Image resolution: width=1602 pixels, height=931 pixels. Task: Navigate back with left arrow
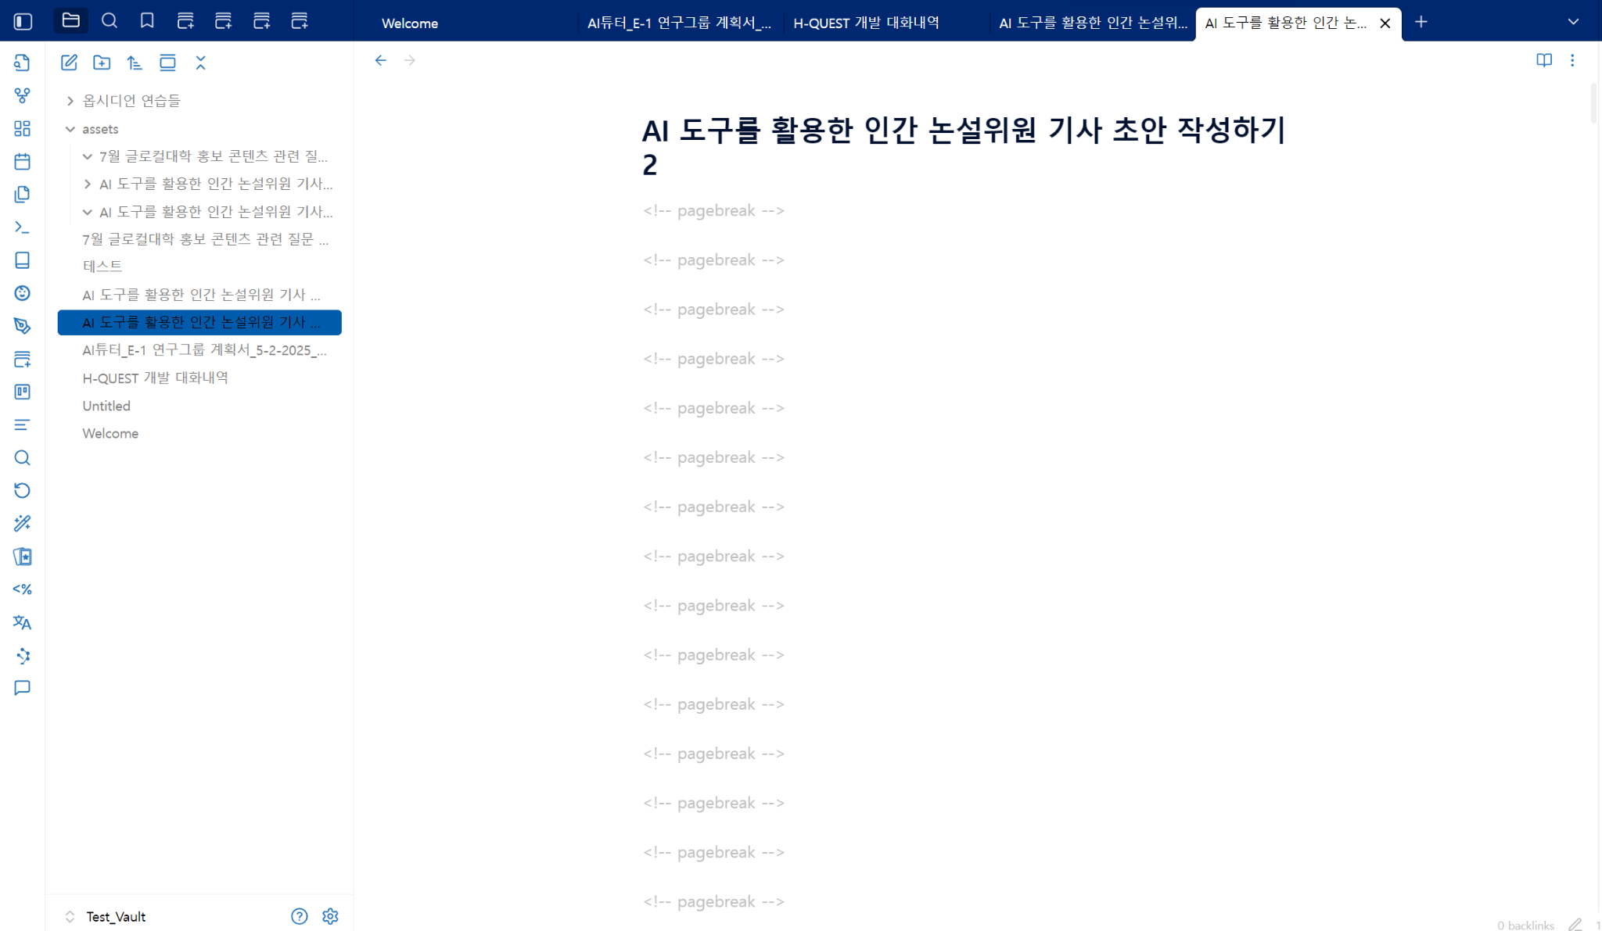[x=381, y=60]
